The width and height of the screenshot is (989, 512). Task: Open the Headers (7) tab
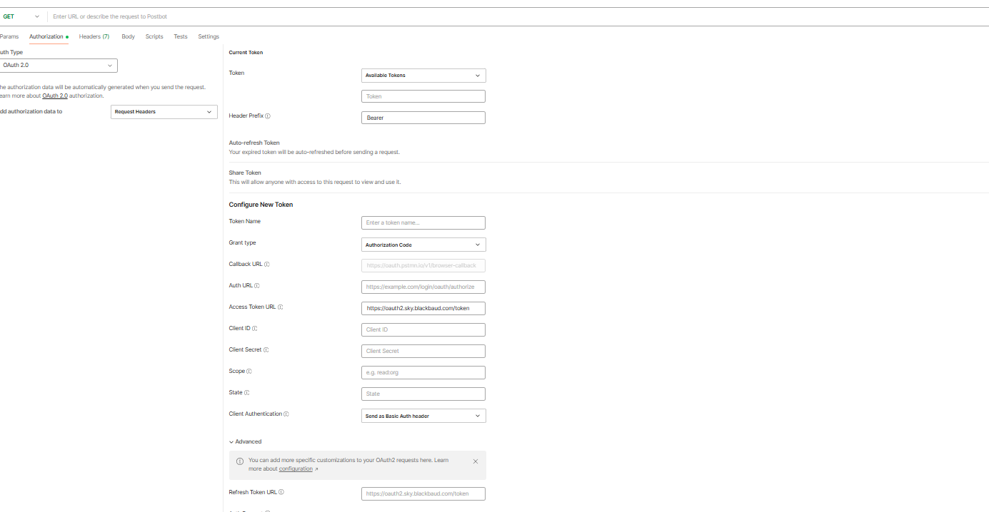(x=94, y=36)
